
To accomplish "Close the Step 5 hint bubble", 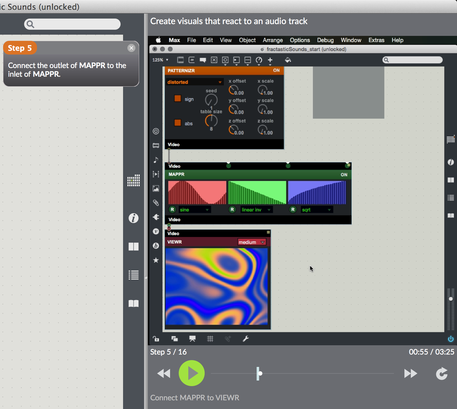I will [x=131, y=48].
